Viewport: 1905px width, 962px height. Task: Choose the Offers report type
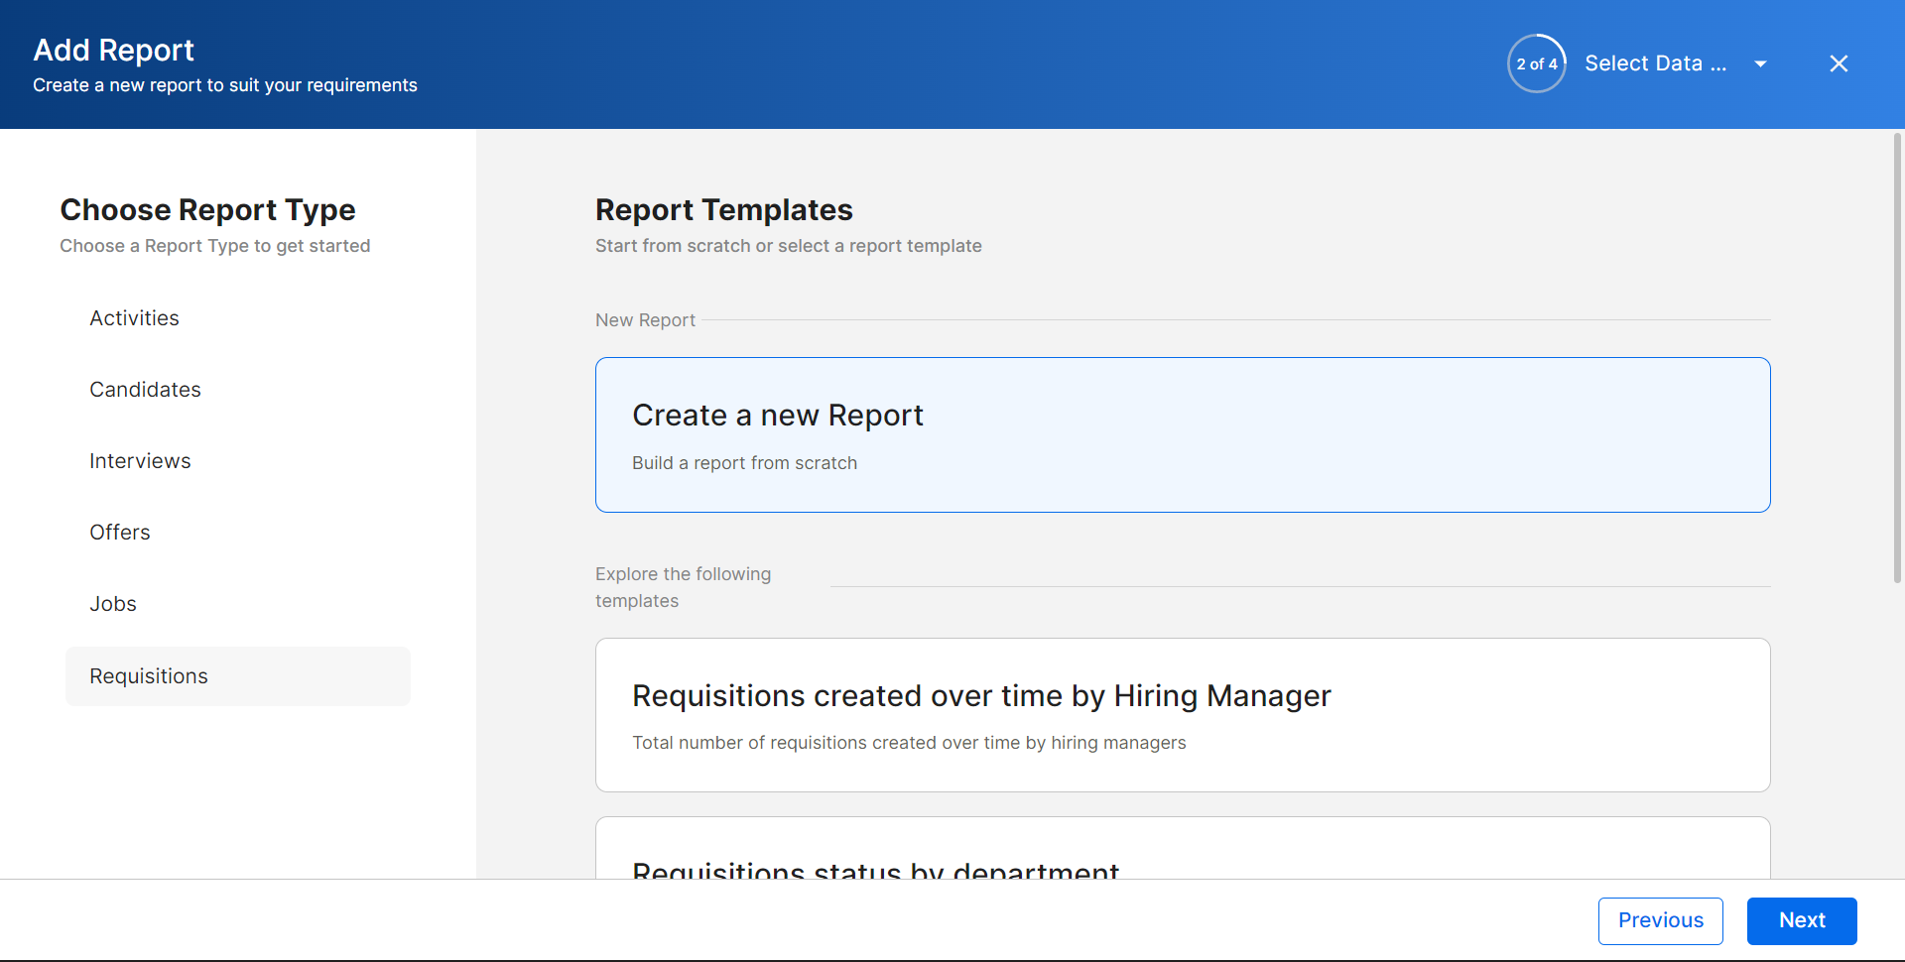click(119, 532)
